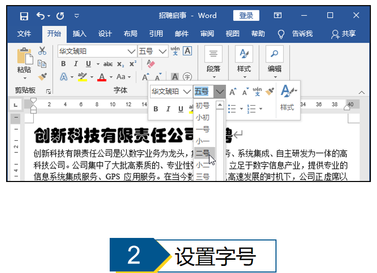Open the 剪贴板 dialog launcher
This screenshot has height=273, width=377.
[48, 92]
